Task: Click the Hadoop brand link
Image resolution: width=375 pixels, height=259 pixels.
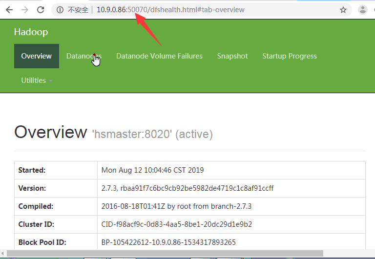Action: coord(31,32)
